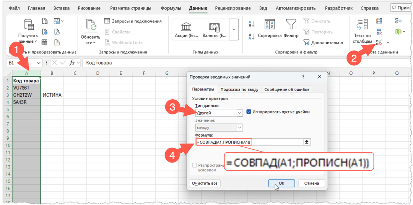Switch to the Вид ribbon tab
The height and width of the screenshot is (205, 413).
point(263,8)
